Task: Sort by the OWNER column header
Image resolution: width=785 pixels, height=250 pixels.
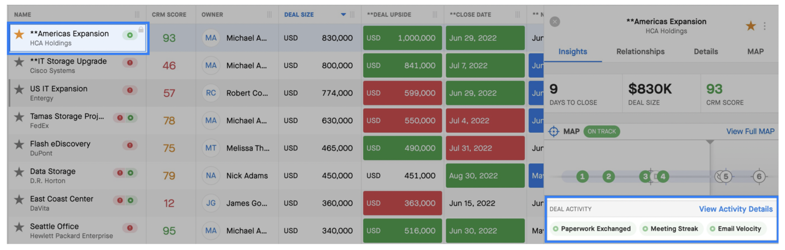Action: coord(212,15)
